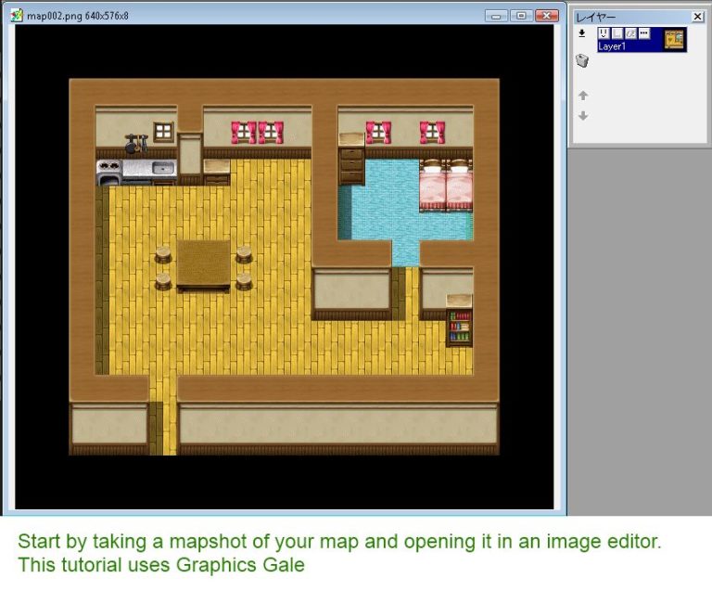Minimize the map002.png document window
This screenshot has height=591, width=712.
pos(496,16)
